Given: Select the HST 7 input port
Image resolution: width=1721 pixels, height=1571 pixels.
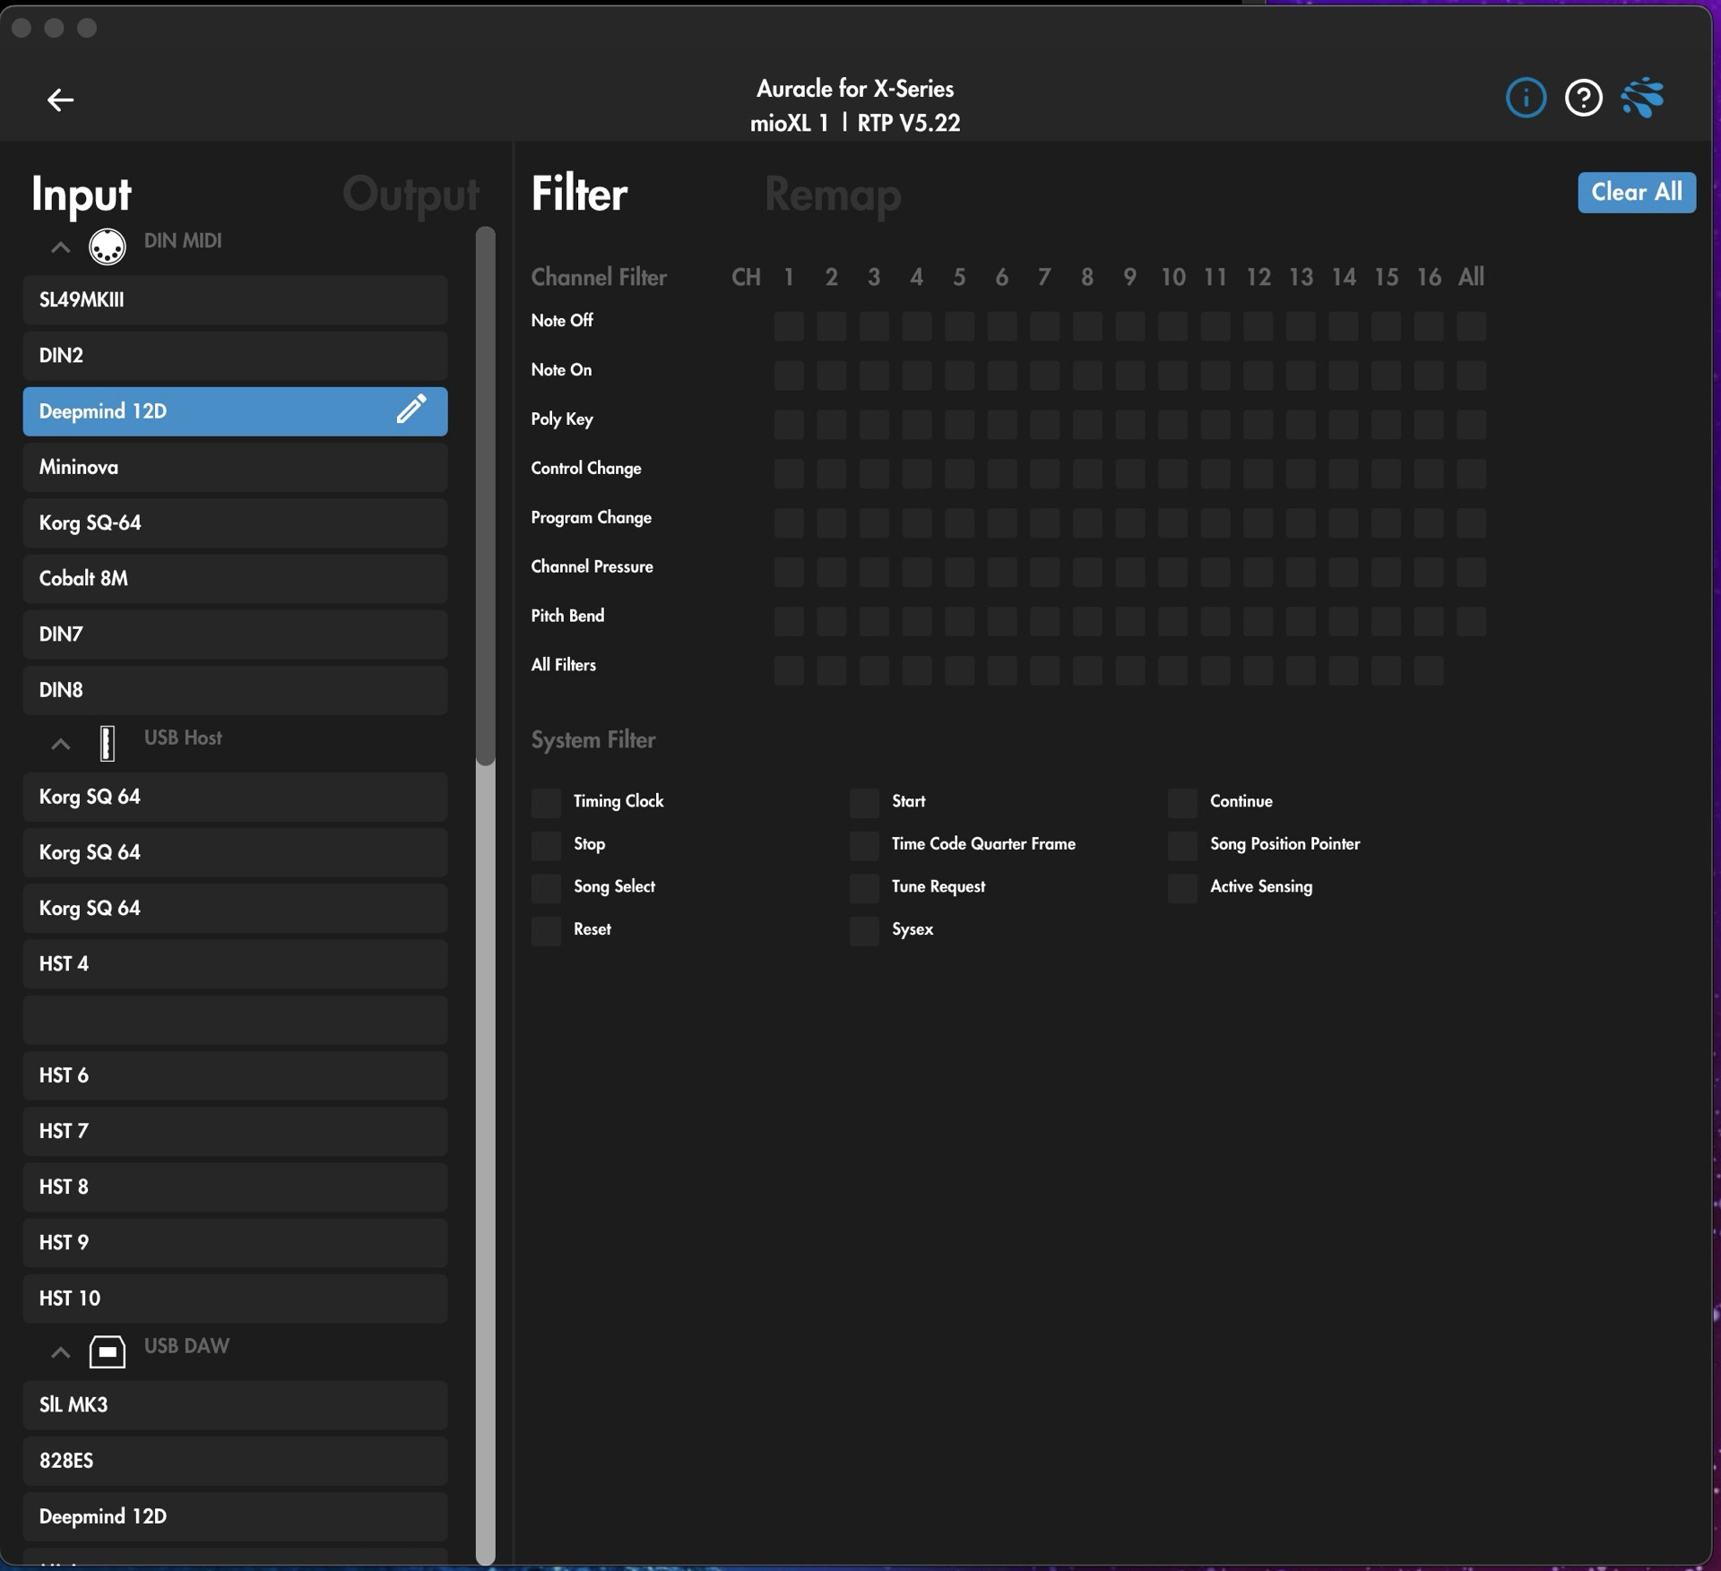Looking at the screenshot, I should [235, 1131].
